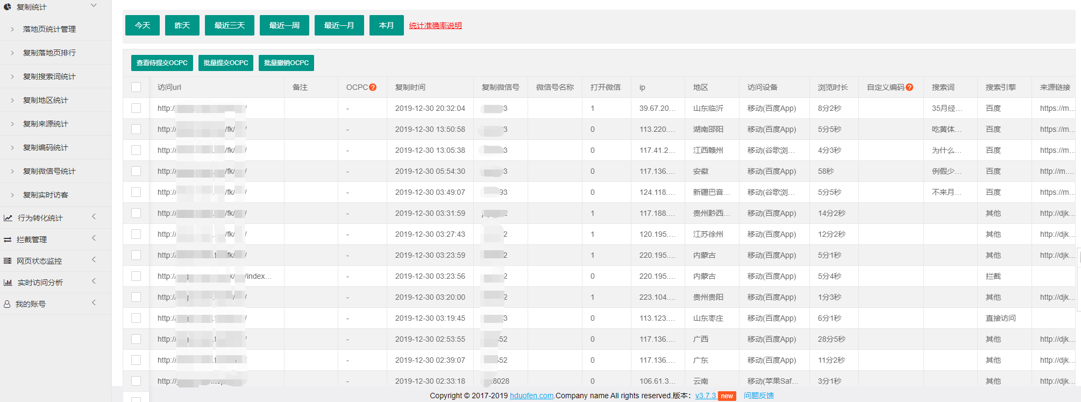The image size is (1081, 402).
Task: Open 复制搜索词统计 in sidebar
Action: click(x=49, y=76)
